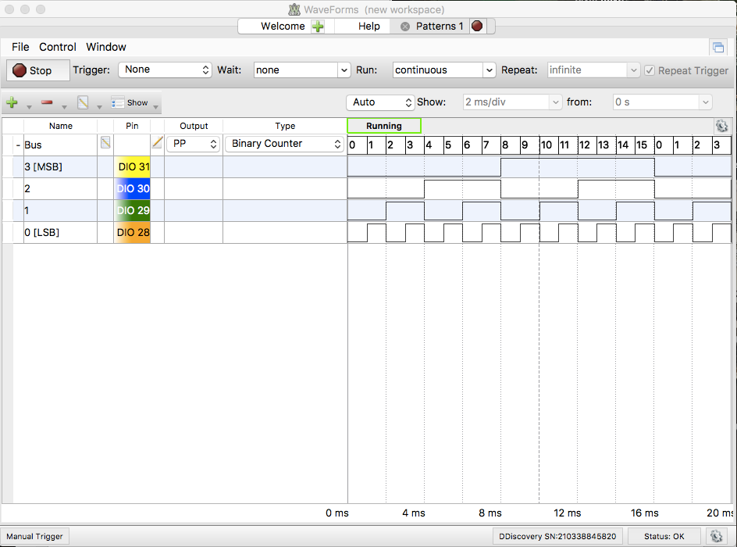Toggle the Repeat Trigger checkbox
Viewport: 737px width, 547px height.
(650, 70)
